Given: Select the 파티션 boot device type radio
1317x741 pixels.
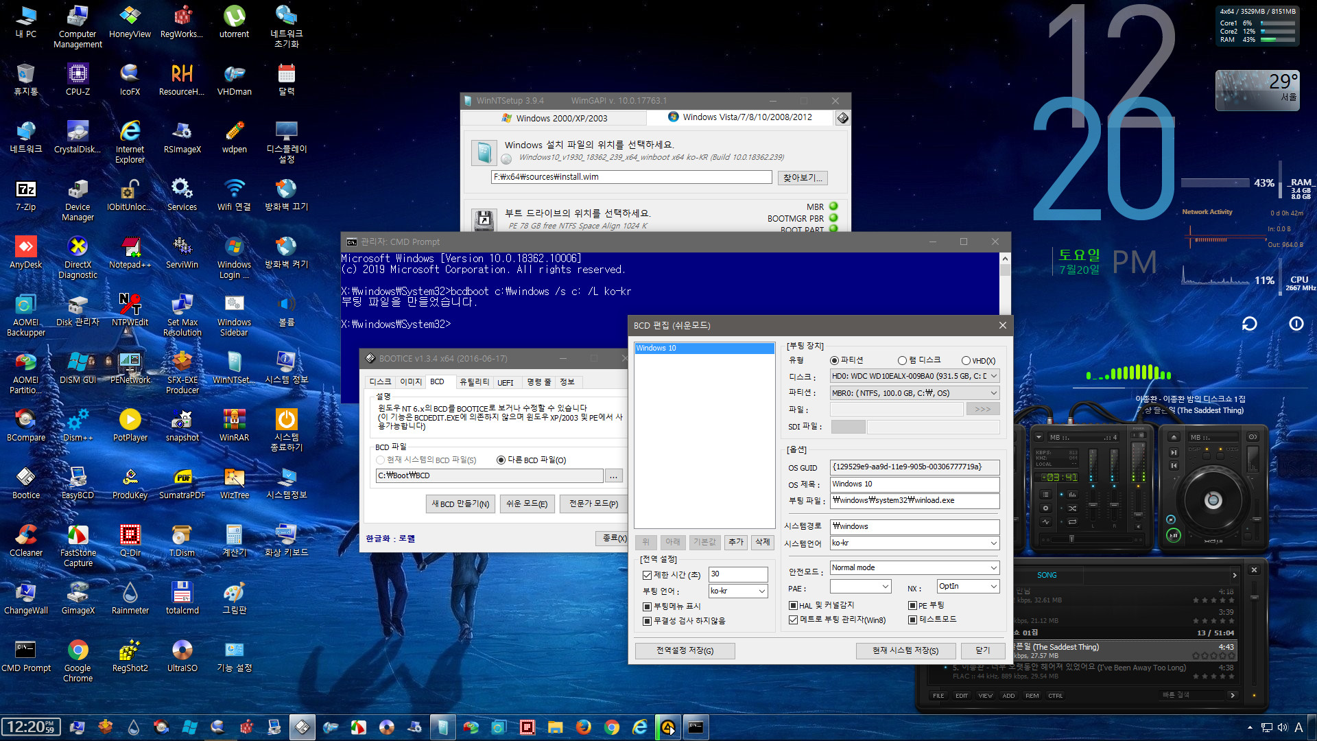Looking at the screenshot, I should tap(834, 360).
